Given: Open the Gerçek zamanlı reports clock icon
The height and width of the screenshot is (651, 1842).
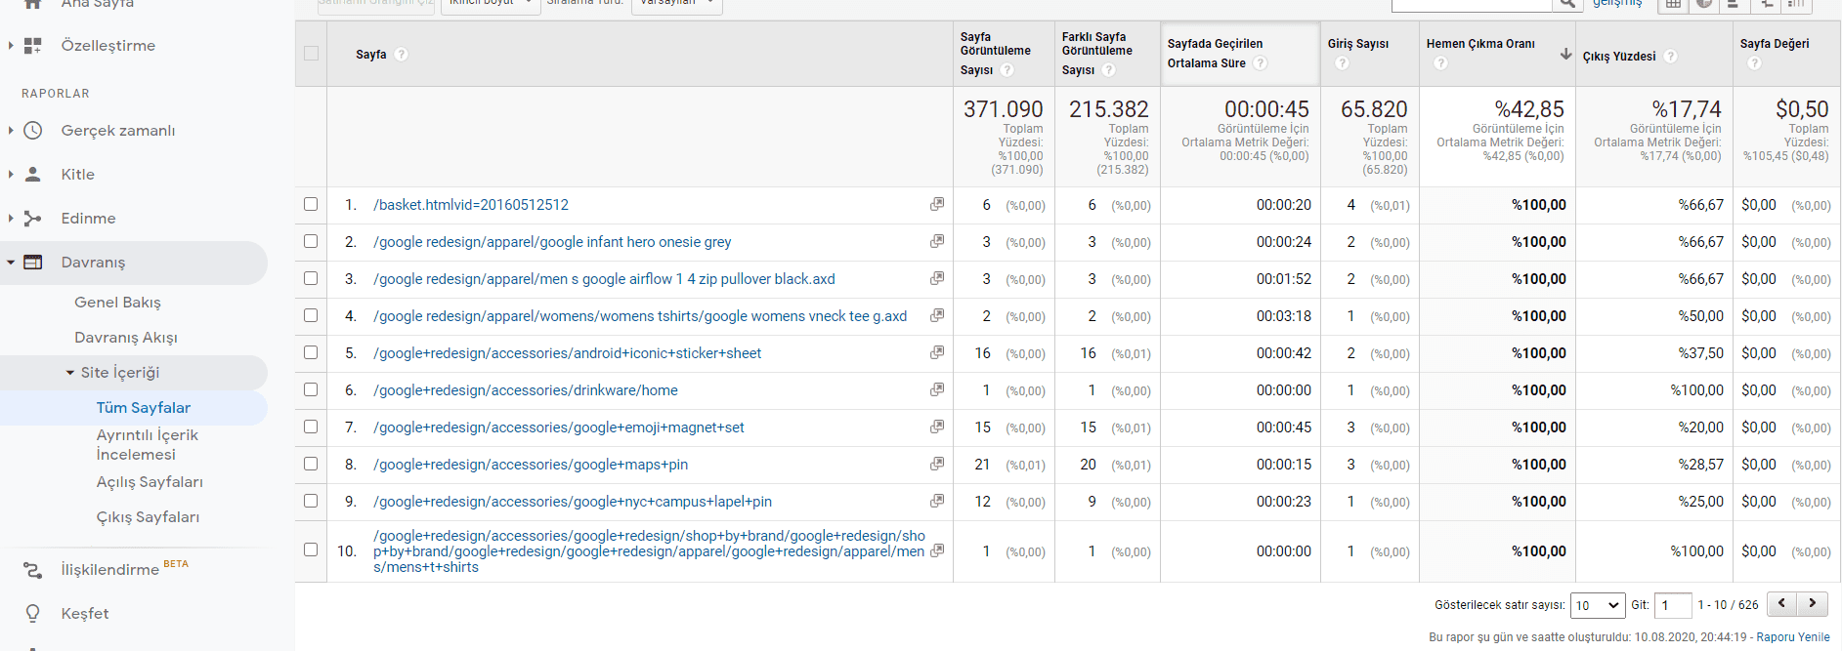Looking at the screenshot, I should [x=33, y=131].
